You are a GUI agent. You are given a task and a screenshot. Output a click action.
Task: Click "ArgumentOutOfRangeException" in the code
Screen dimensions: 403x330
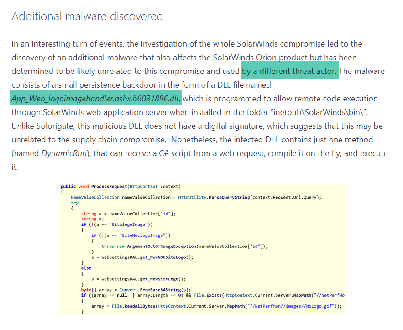coord(162,246)
